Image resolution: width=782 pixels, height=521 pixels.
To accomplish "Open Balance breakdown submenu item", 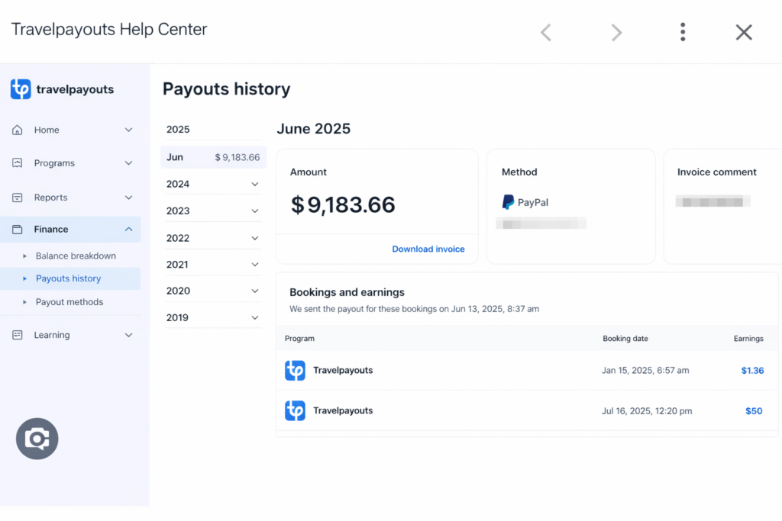I will (x=76, y=256).
